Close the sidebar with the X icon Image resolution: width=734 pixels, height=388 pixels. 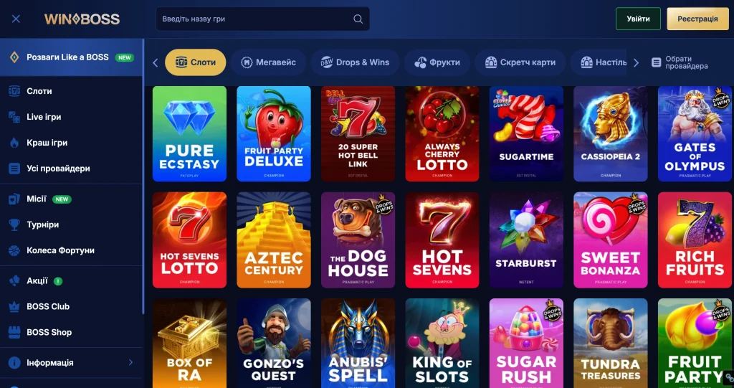point(16,19)
